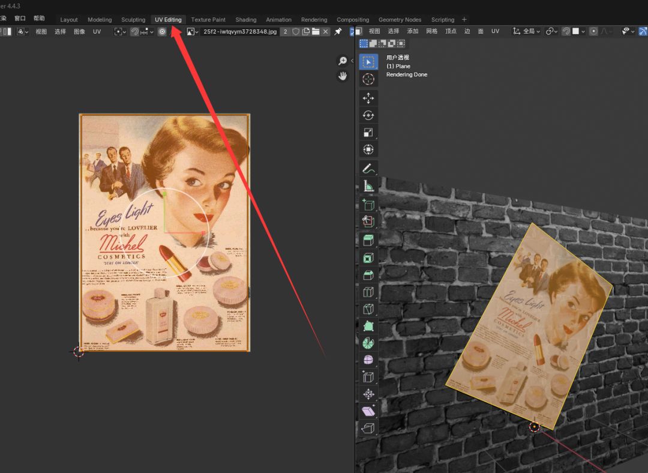Expand the viewport visibility eye dropdown

628,31
